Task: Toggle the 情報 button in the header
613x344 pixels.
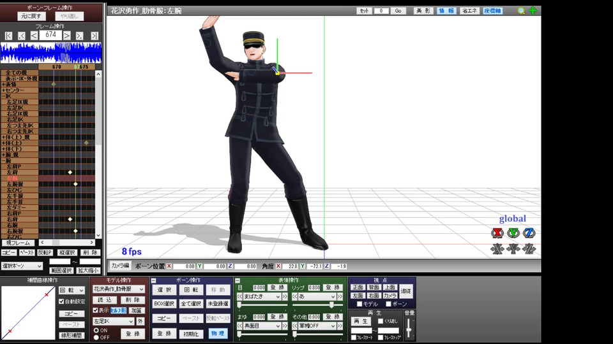Action: pyautogui.click(x=446, y=11)
